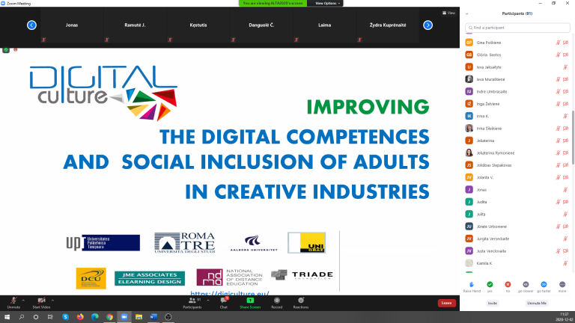Viewport: 575px width, 323px height.
Task: Open the arrow menu next to Participants
Action: 208,301
